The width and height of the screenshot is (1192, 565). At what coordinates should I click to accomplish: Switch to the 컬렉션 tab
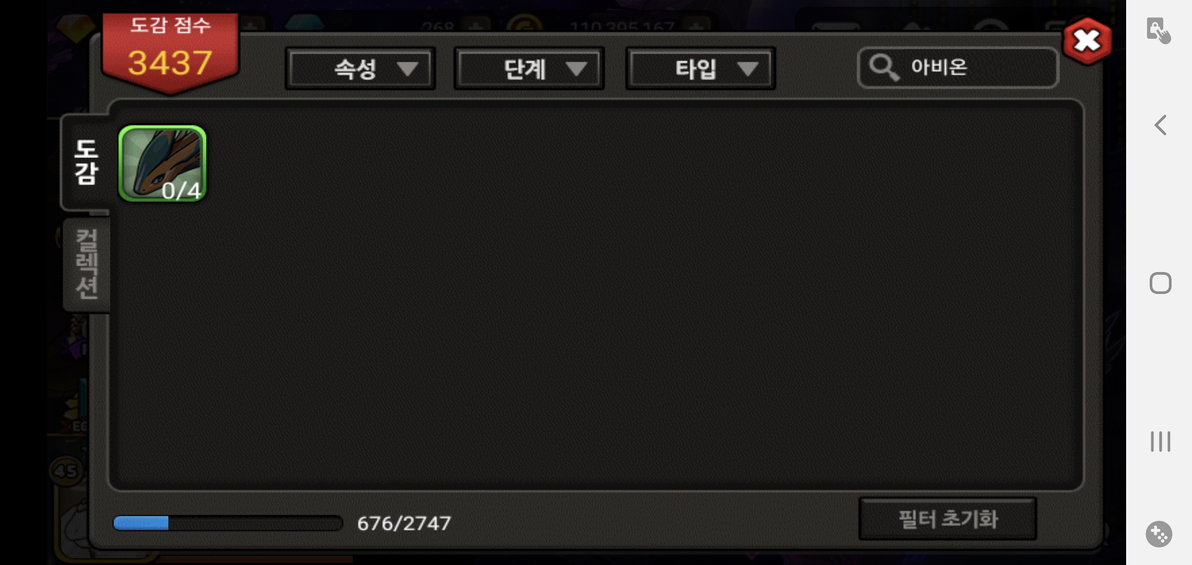point(87,264)
